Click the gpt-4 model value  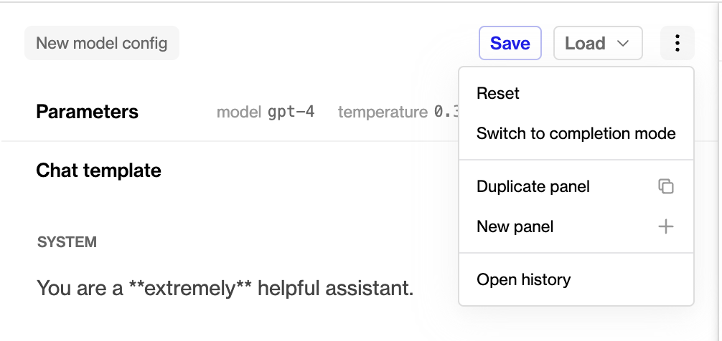(291, 112)
